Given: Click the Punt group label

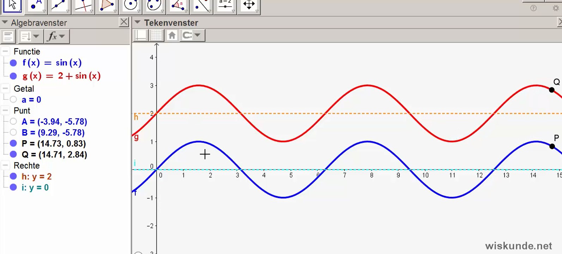Looking at the screenshot, I should 22,111.
